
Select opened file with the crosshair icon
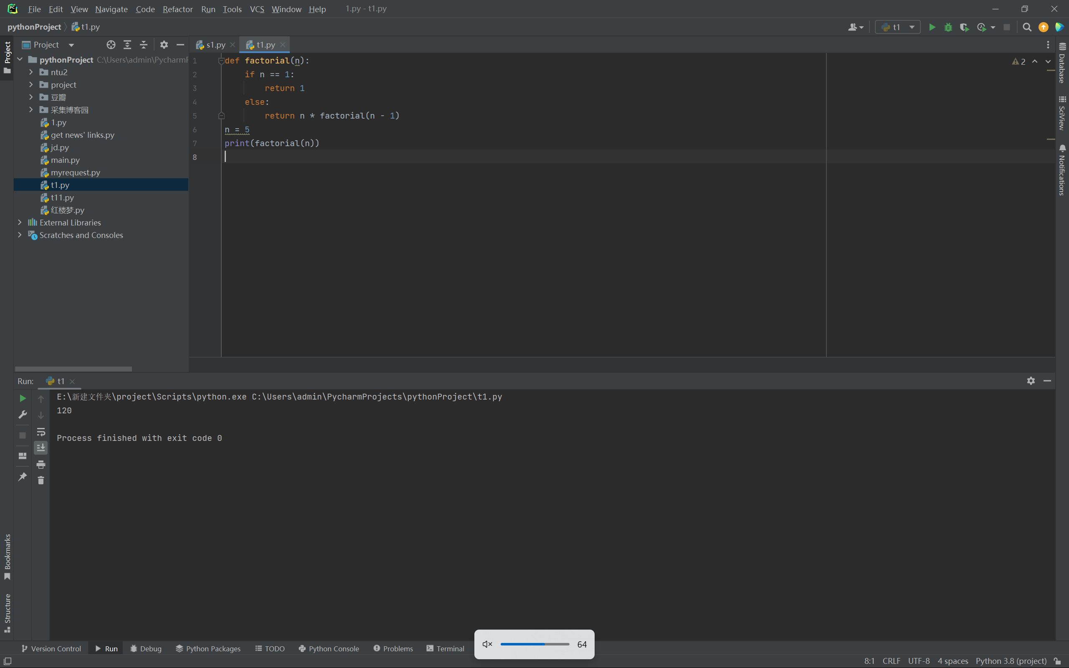(x=111, y=45)
